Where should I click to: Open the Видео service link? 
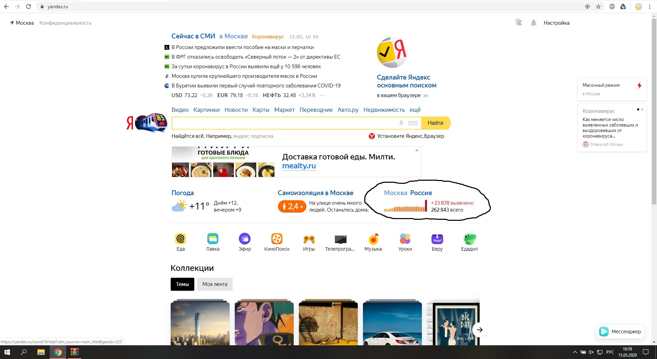pyautogui.click(x=180, y=110)
